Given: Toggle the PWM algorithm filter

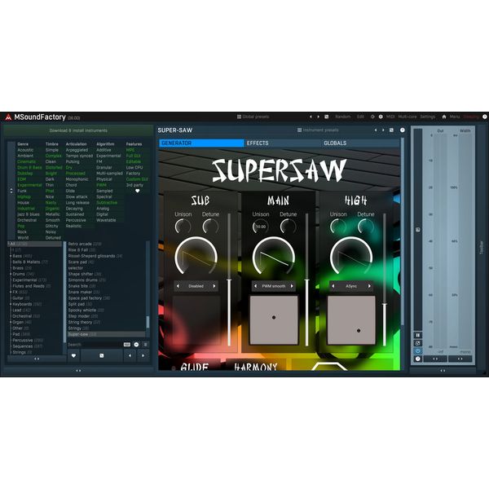Looking at the screenshot, I should click(x=101, y=185).
